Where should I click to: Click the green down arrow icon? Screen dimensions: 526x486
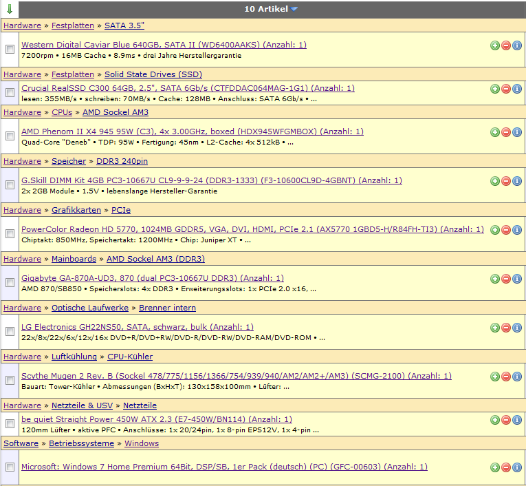pos(10,9)
